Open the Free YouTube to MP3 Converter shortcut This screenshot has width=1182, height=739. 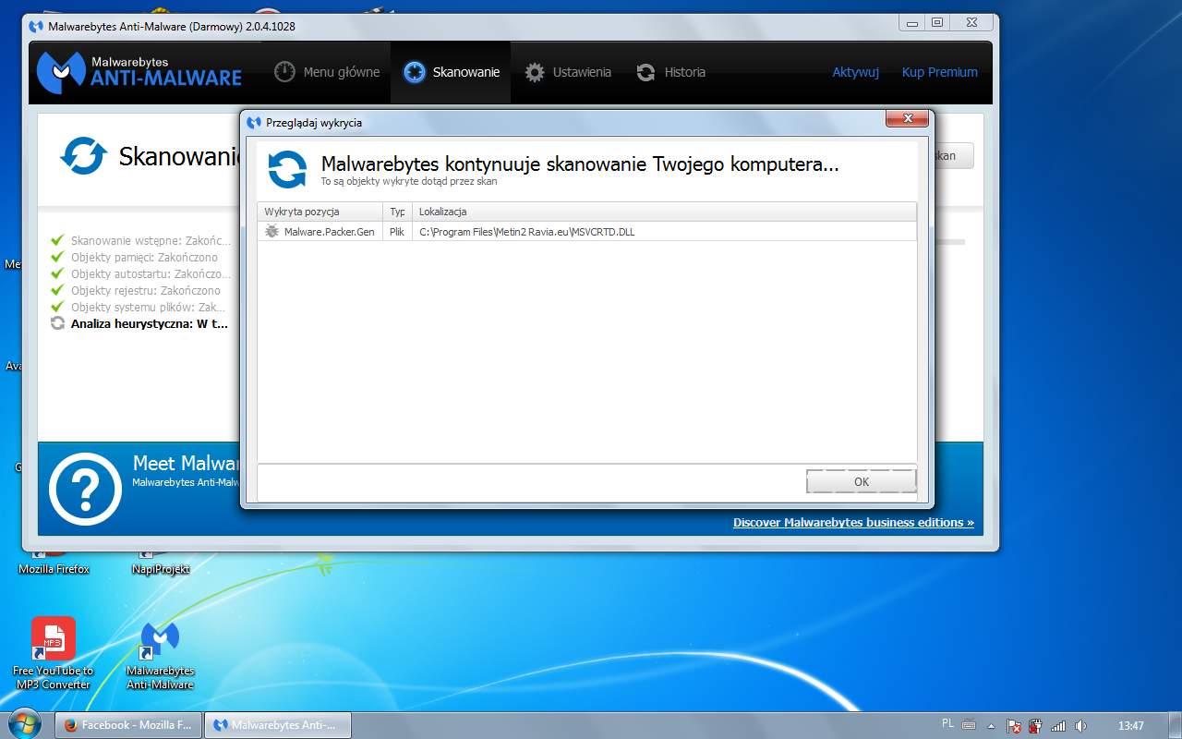coord(54,653)
